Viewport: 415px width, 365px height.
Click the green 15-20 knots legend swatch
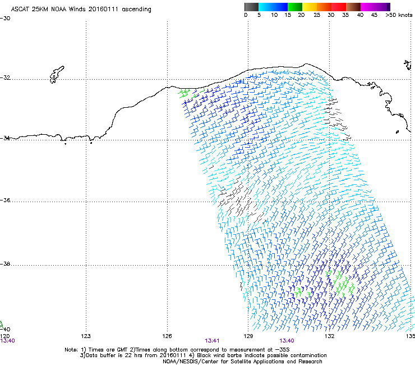[295, 7]
